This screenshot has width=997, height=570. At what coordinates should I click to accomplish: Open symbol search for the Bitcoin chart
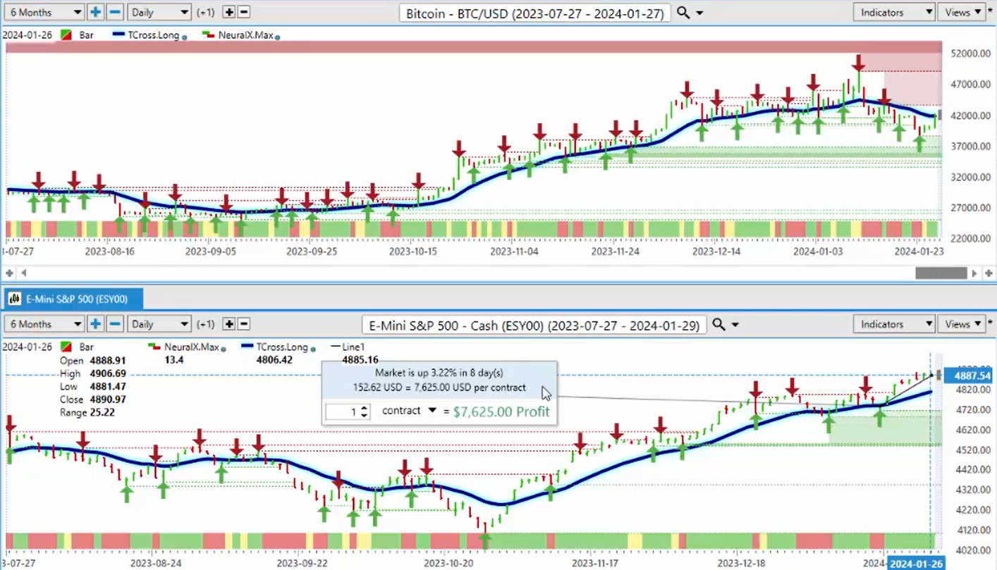click(683, 12)
